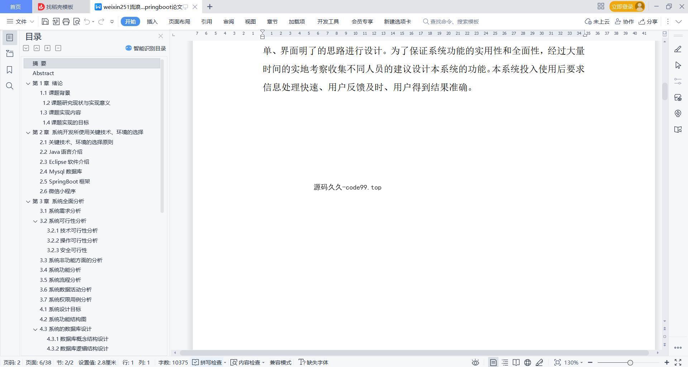Click the Save icon in the toolbar
This screenshot has height=367, width=688.
coord(45,21)
